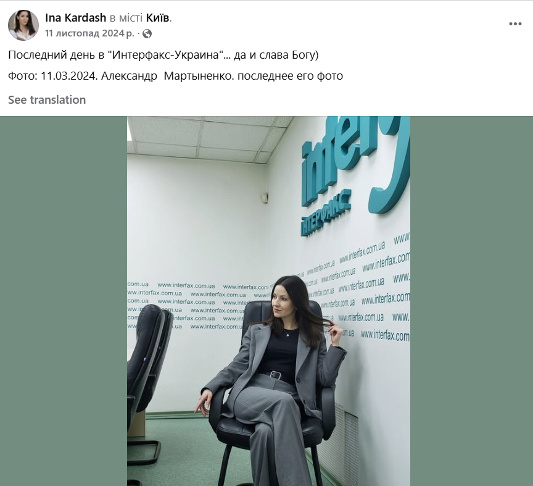Click the green blank area left of photo
533x486 pixels.
[x=64, y=301]
